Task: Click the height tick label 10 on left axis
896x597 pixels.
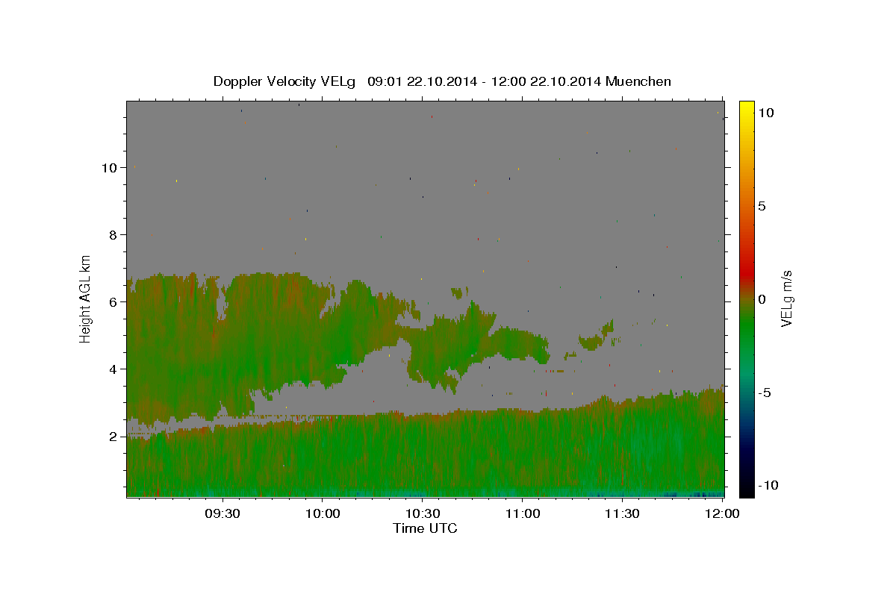Action: [109, 168]
